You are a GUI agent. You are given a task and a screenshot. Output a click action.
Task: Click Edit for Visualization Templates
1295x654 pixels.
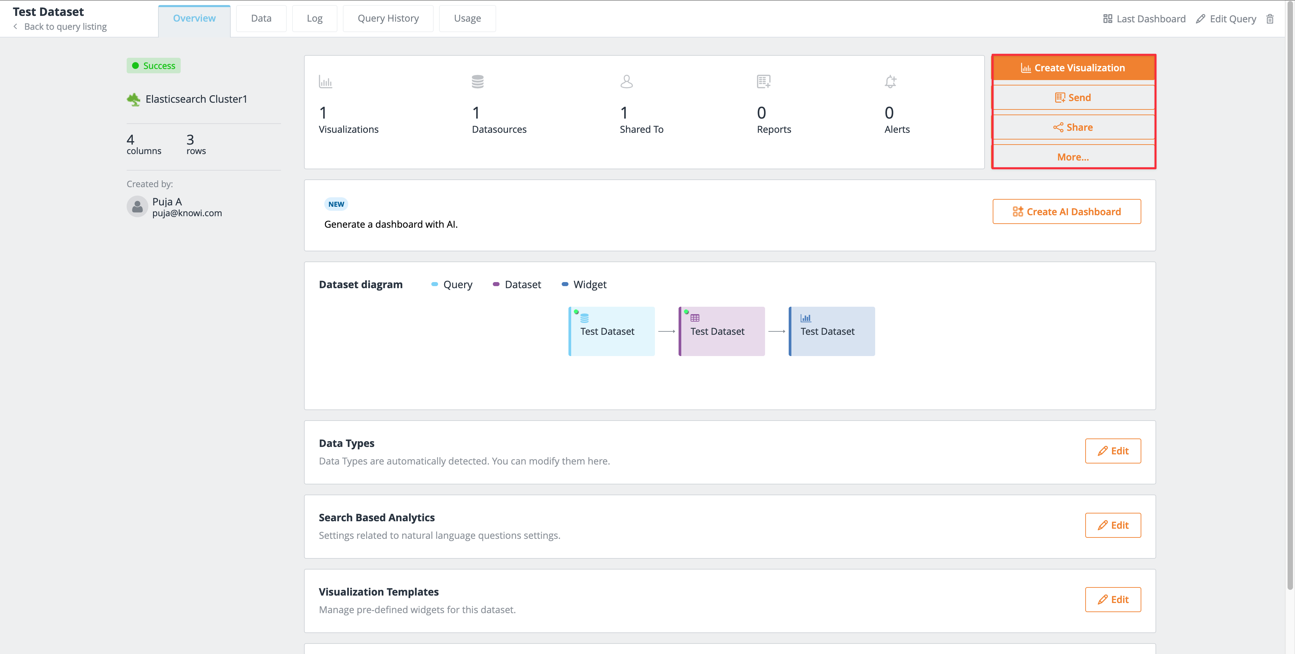coord(1113,599)
